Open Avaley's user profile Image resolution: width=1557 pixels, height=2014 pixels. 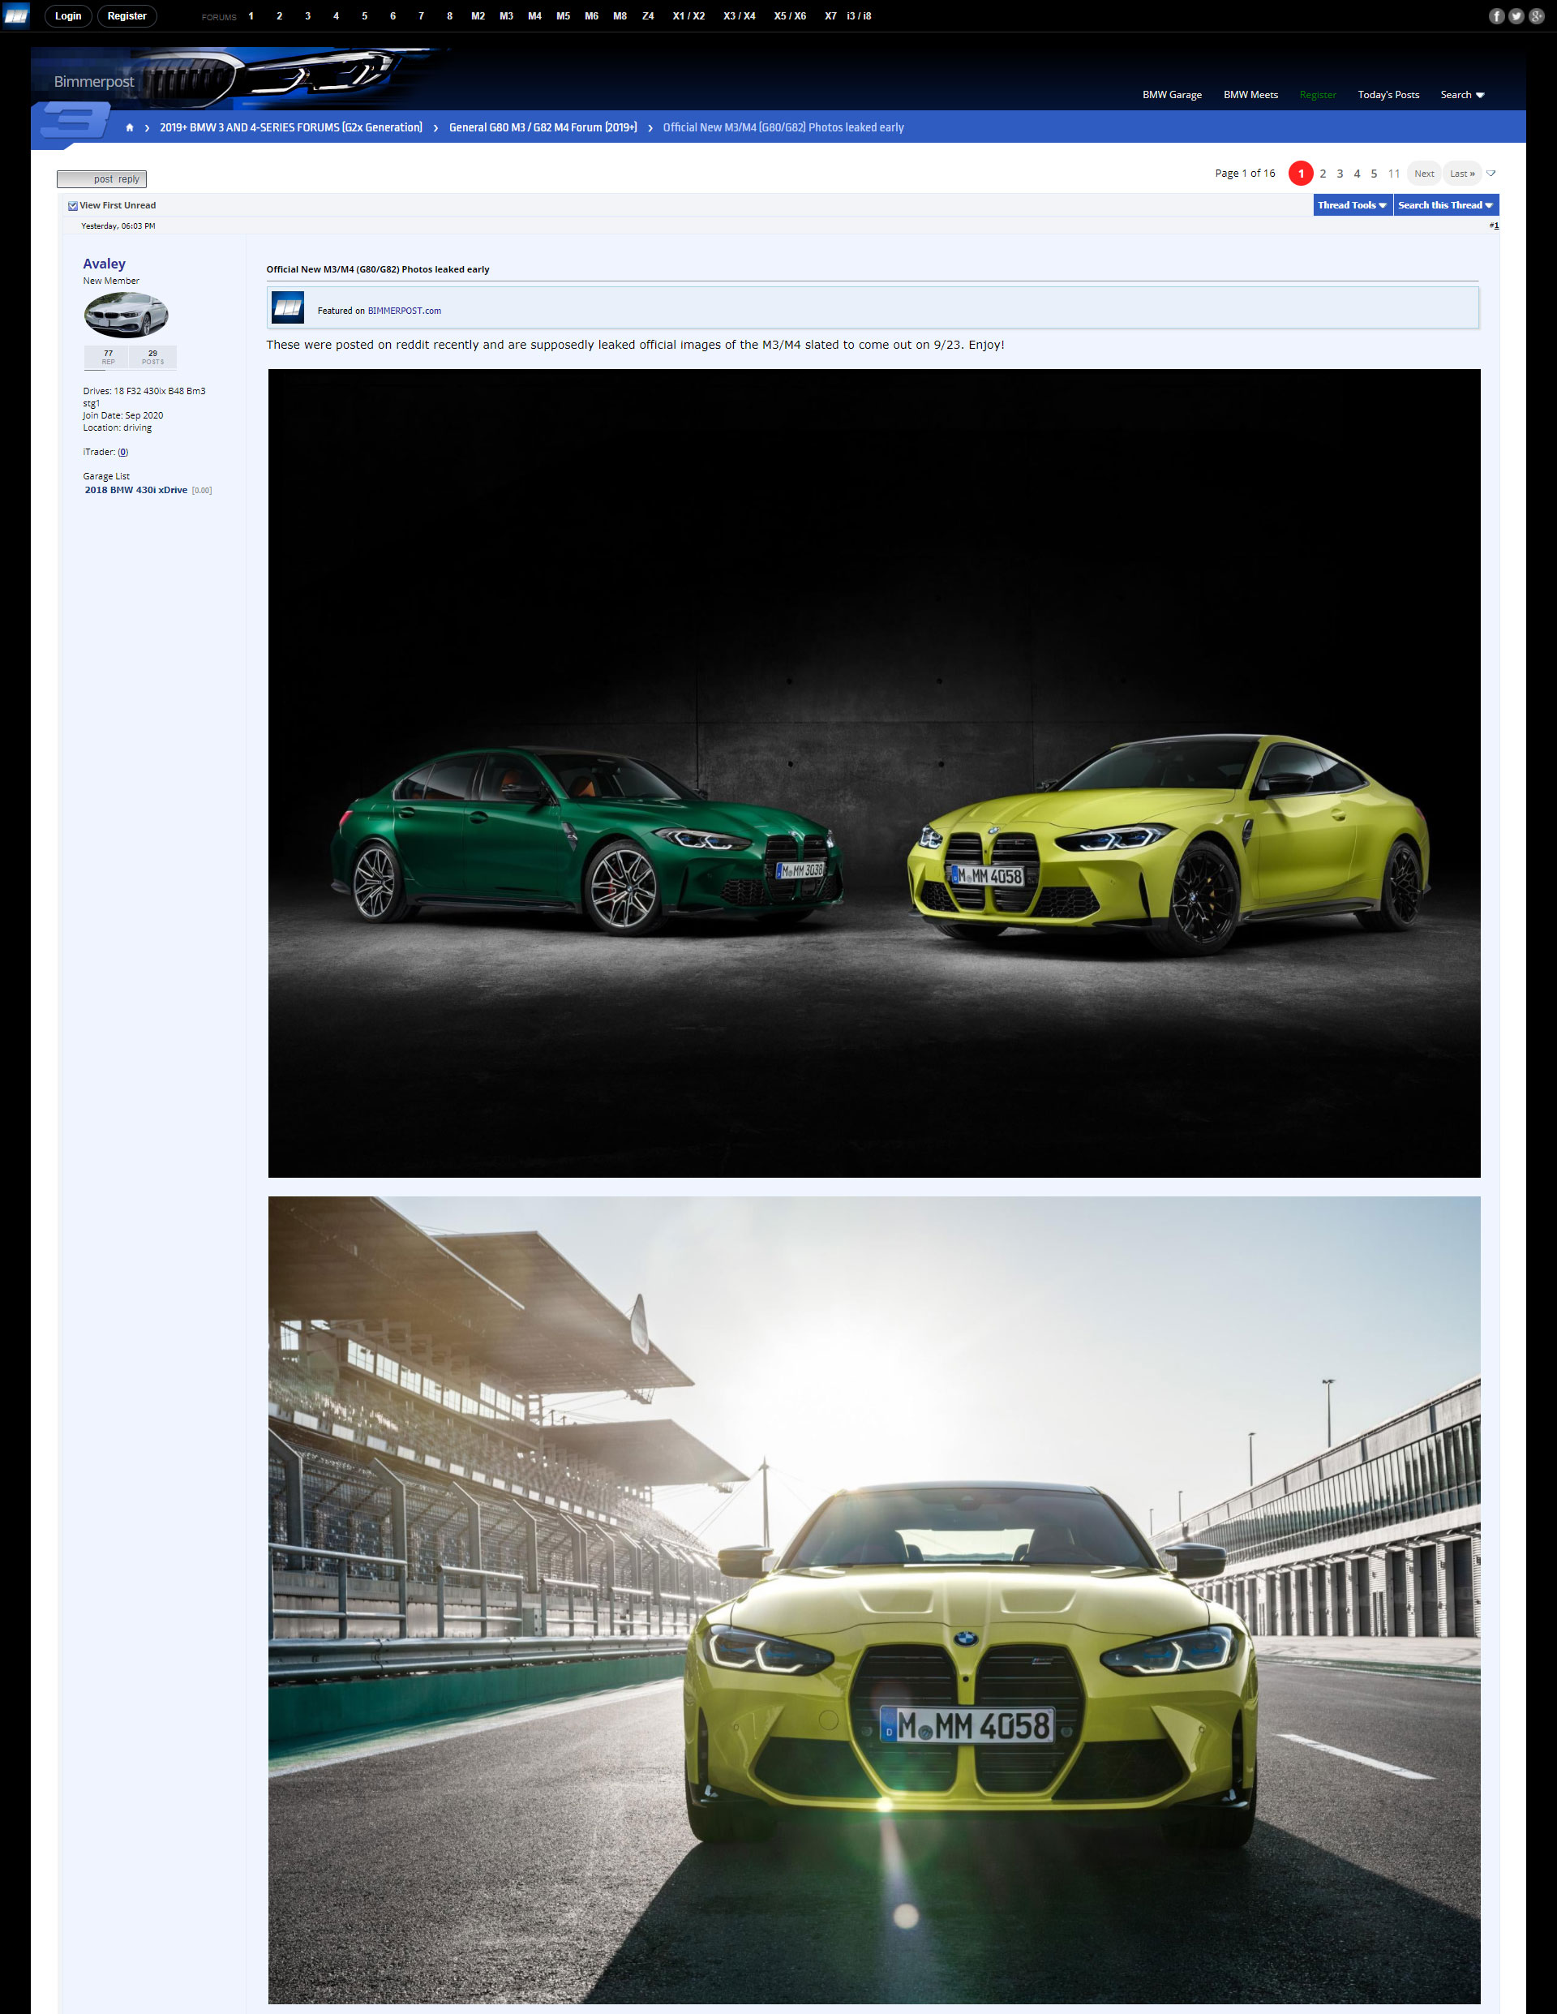104,264
